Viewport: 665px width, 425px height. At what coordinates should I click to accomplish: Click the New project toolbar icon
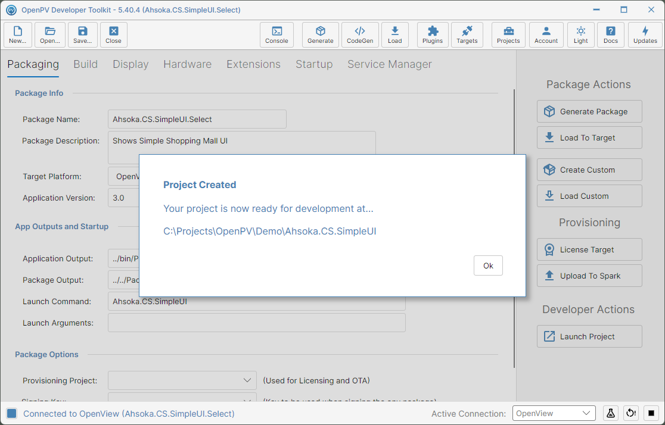[18, 35]
